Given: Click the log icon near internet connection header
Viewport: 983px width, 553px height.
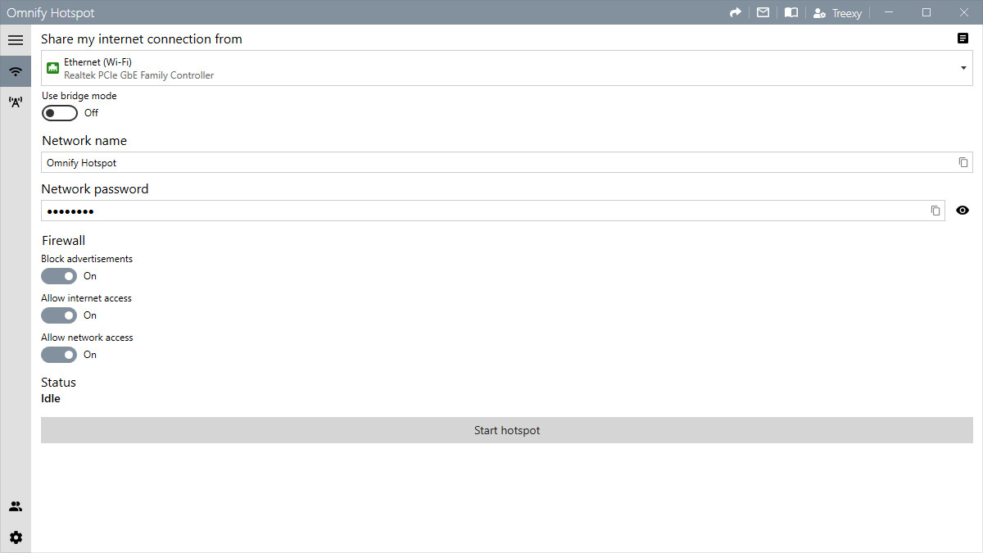Looking at the screenshot, I should (x=963, y=39).
